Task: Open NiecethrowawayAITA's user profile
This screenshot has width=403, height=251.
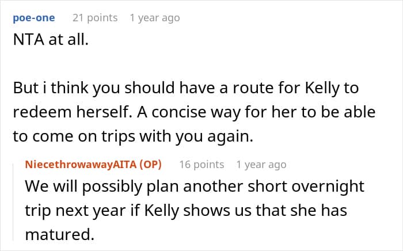Action: [81, 165]
